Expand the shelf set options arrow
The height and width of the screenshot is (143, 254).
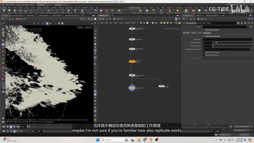tap(126, 8)
